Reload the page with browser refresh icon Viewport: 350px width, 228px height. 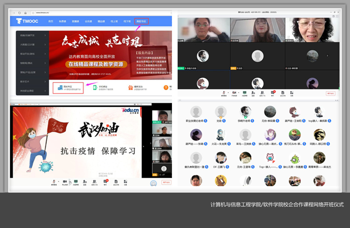tap(20, 13)
